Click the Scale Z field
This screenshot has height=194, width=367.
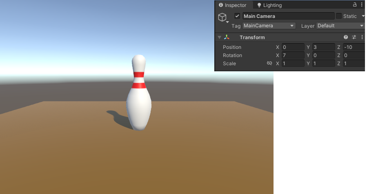[354, 63]
